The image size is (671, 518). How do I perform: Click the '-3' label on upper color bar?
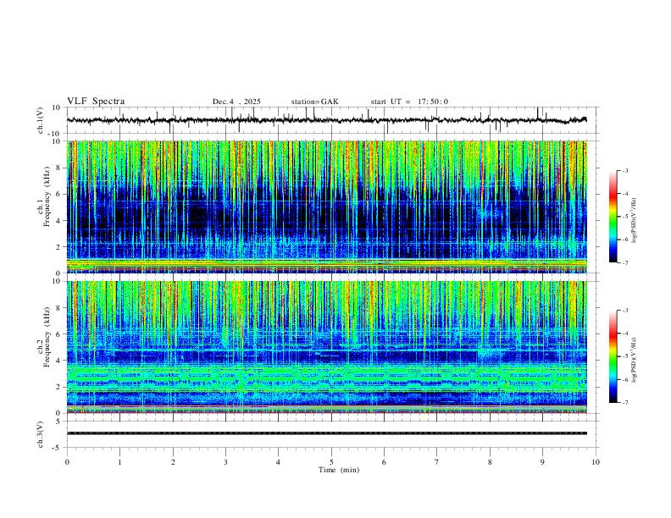coord(625,170)
